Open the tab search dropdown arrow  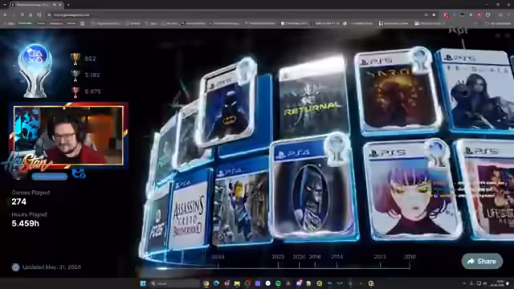(x=4, y=5)
